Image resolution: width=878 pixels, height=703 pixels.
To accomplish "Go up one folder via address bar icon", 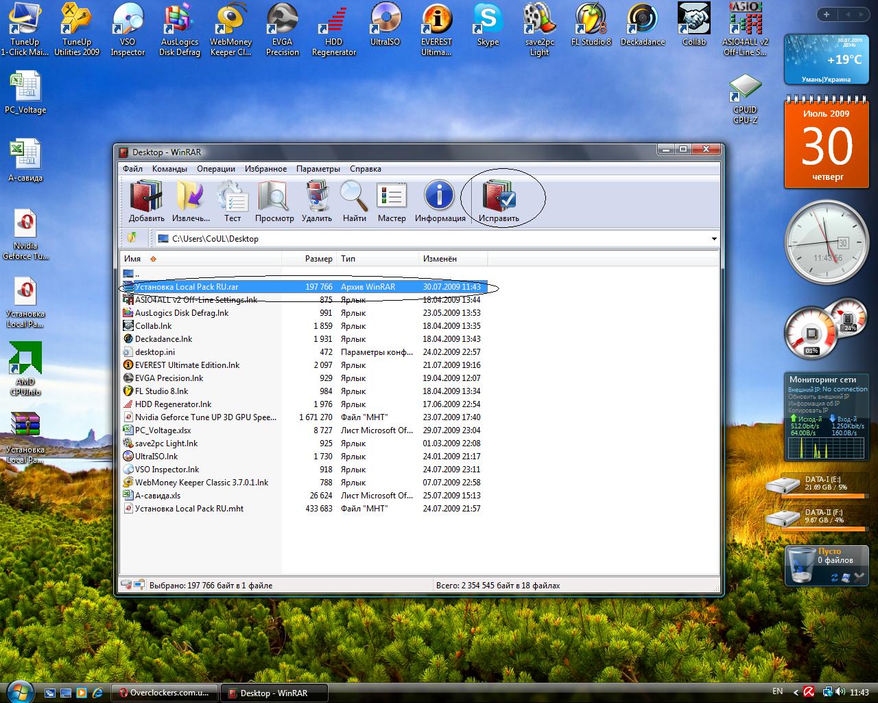I will point(132,238).
